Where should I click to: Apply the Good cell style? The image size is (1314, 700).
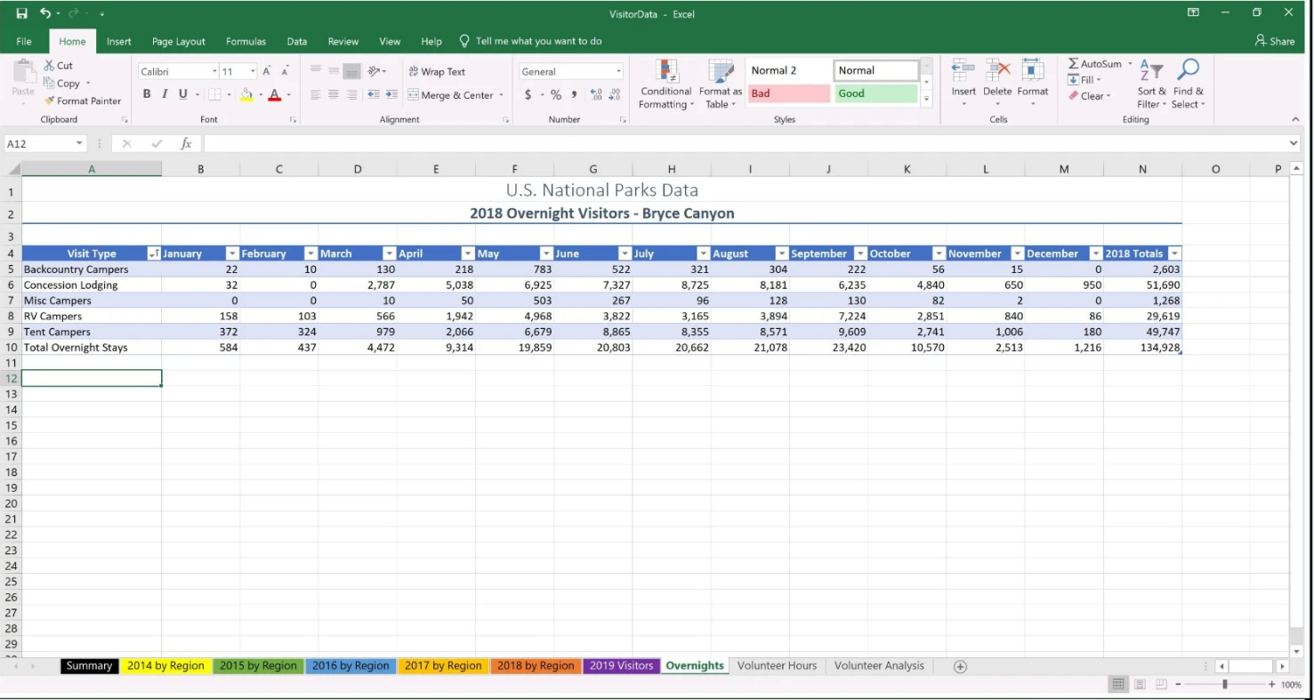point(875,93)
